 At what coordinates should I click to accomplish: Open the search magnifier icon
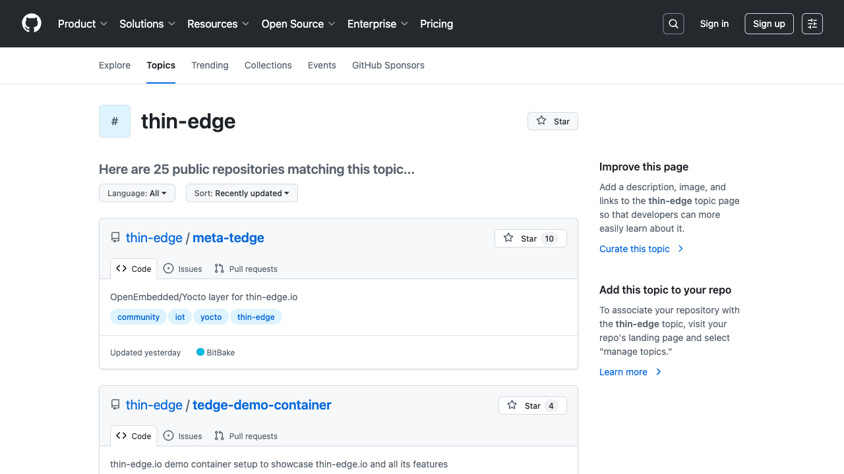click(x=673, y=24)
